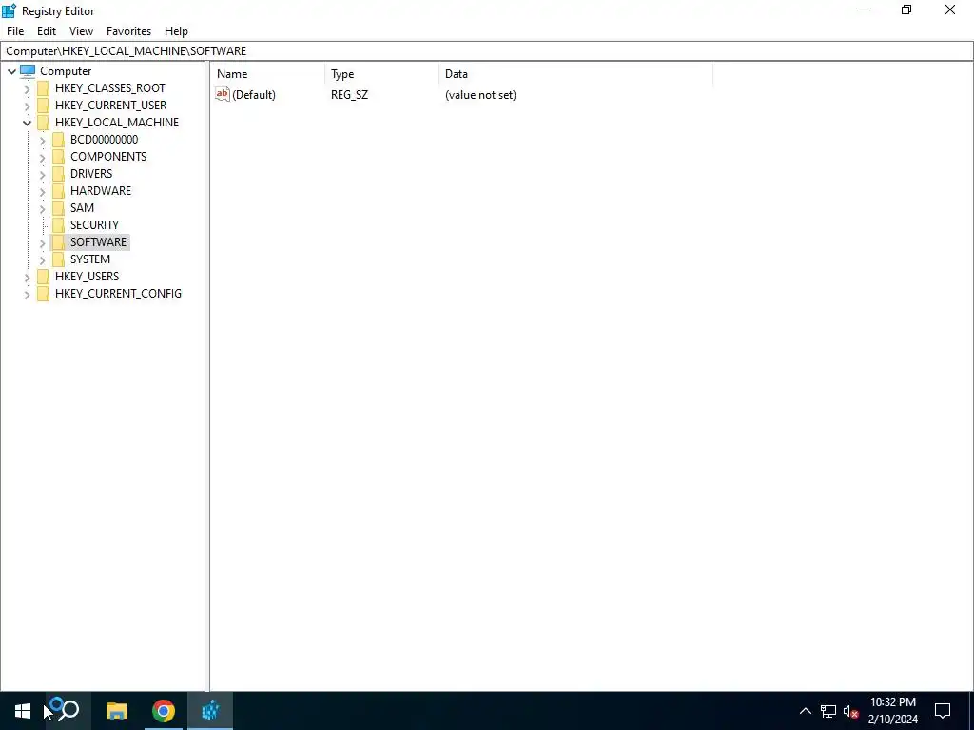Click the Computer monitor icon
Image resolution: width=974 pixels, height=730 pixels.
click(x=28, y=70)
